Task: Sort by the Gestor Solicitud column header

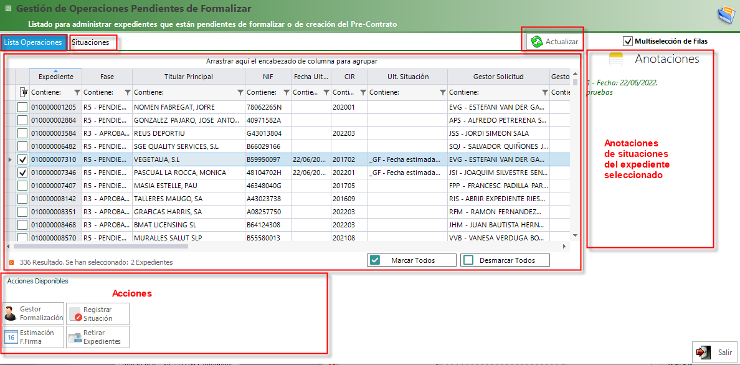Action: coord(498,77)
